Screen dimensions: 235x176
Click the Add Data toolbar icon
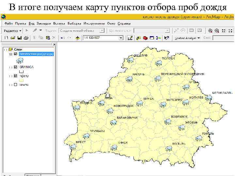[77, 38]
